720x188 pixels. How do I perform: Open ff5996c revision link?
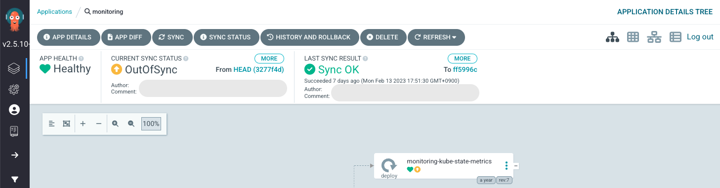click(x=465, y=70)
